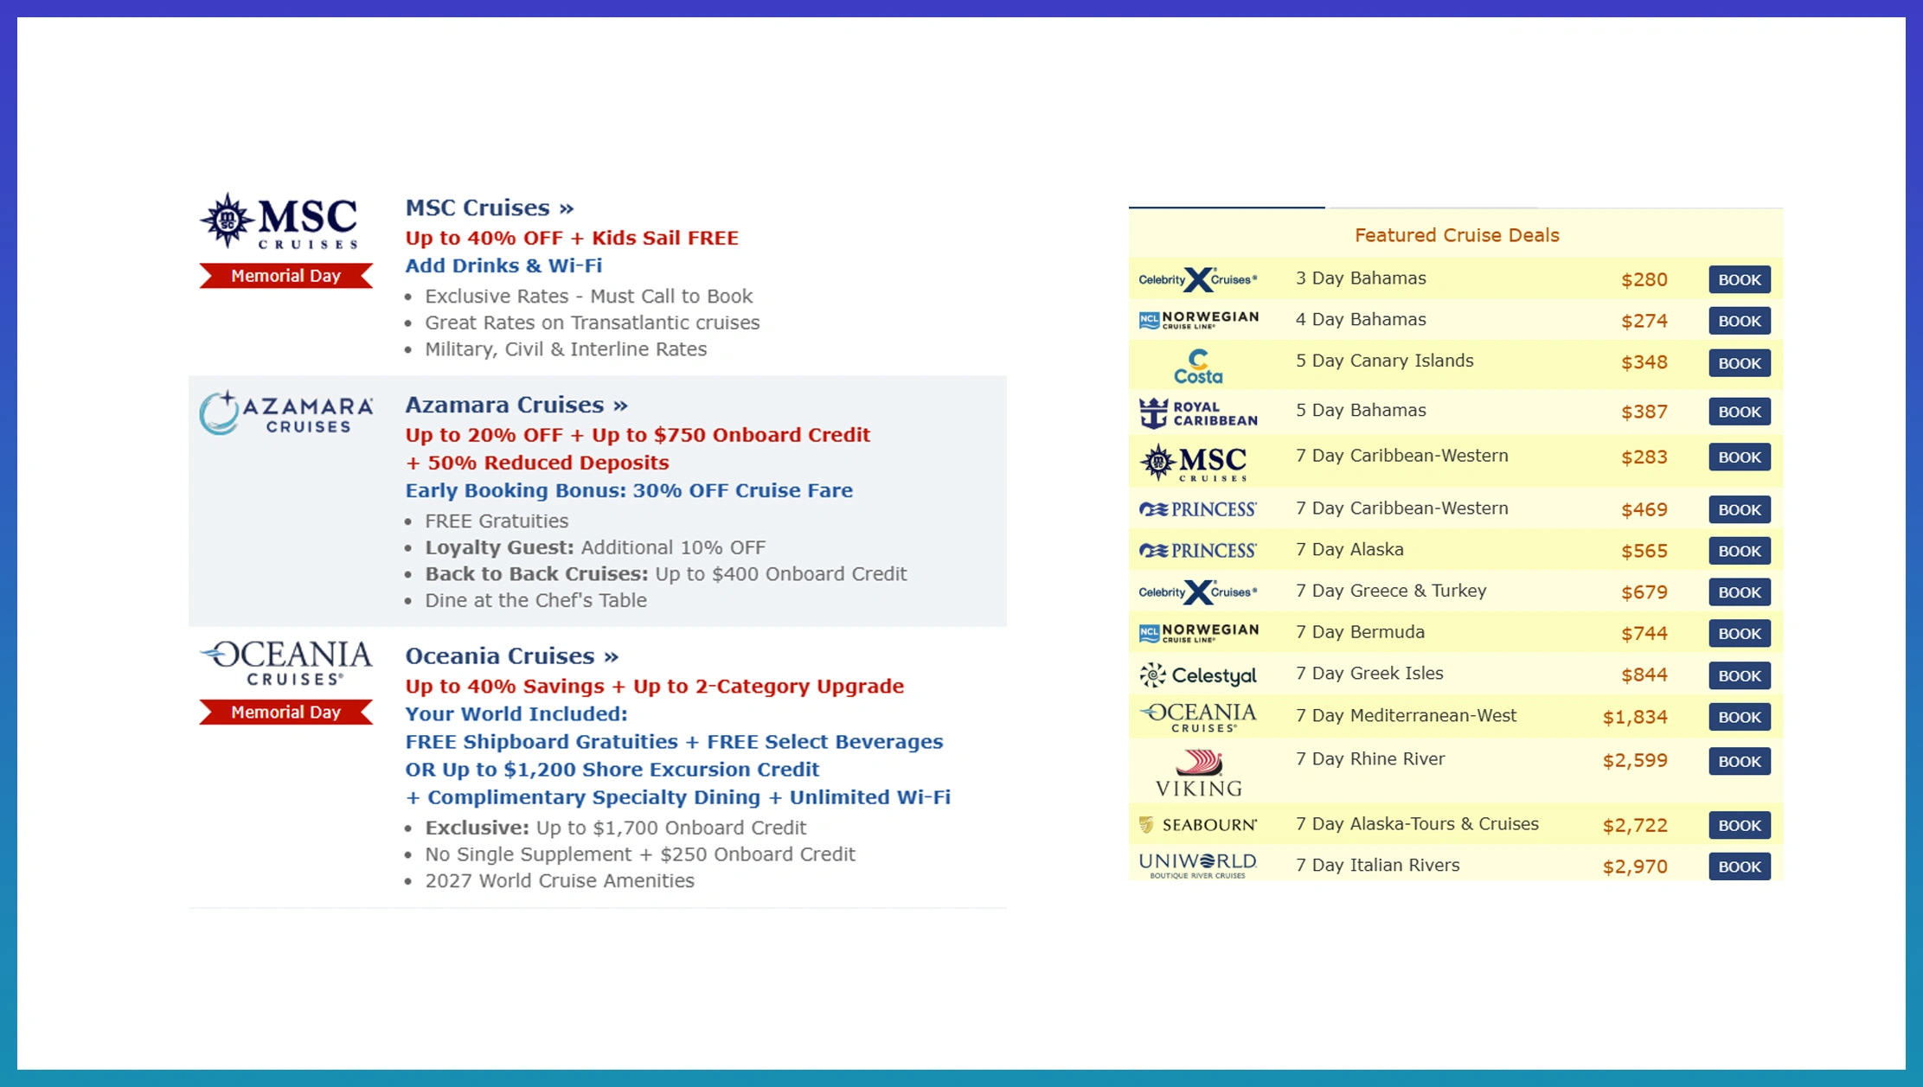Book the 5 Day Bahamas $387 cruise
Image resolution: width=1923 pixels, height=1087 pixels.
pos(1740,412)
